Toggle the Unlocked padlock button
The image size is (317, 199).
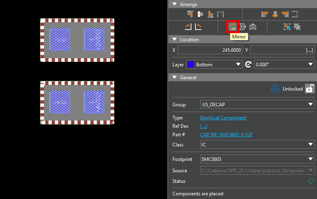[310, 89]
